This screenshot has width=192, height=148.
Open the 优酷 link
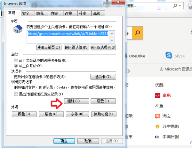pyautogui.click(x=159, y=85)
